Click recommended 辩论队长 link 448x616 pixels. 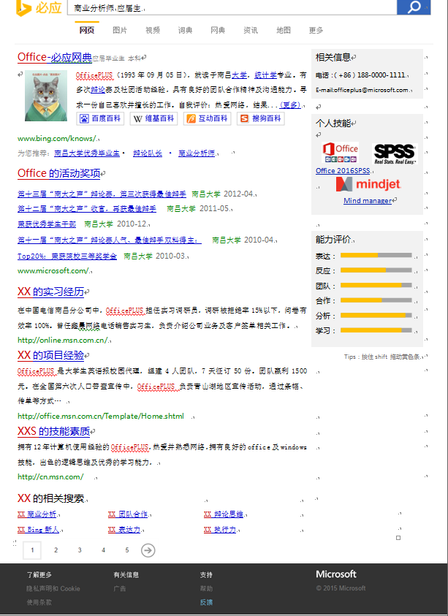tap(148, 153)
